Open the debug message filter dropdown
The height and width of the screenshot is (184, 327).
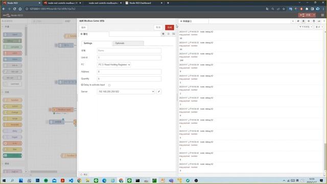tap(306, 27)
